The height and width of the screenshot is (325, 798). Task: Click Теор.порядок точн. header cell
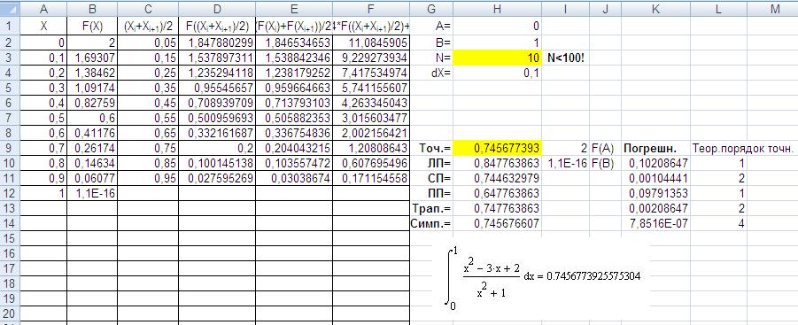click(742, 149)
